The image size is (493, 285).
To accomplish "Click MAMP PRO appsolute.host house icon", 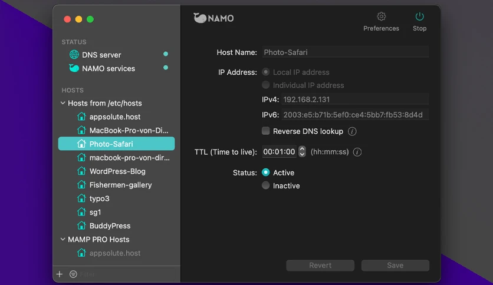I will click(x=81, y=253).
